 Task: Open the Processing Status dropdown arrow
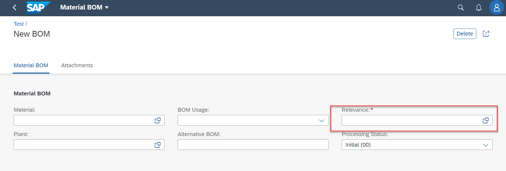486,145
